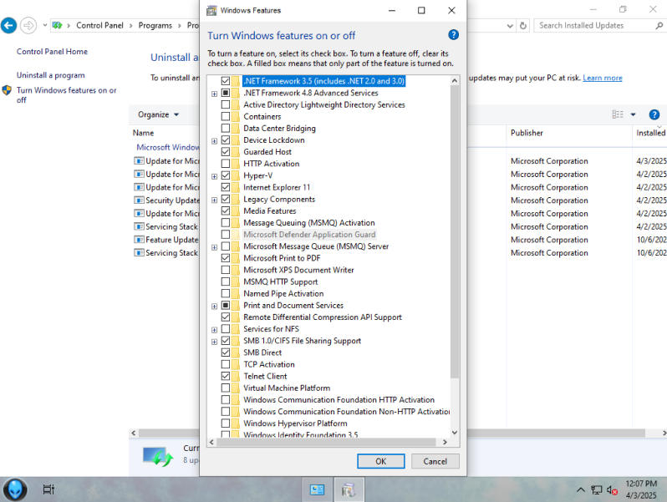Click the Control Panel breadcrumb
667x502 pixels.
coord(99,26)
